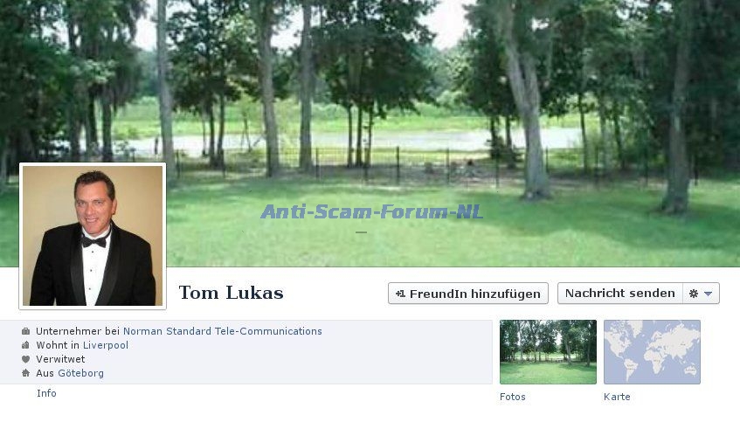Click Nachricht senden button
This screenshot has width=740, height=422.
pos(620,294)
